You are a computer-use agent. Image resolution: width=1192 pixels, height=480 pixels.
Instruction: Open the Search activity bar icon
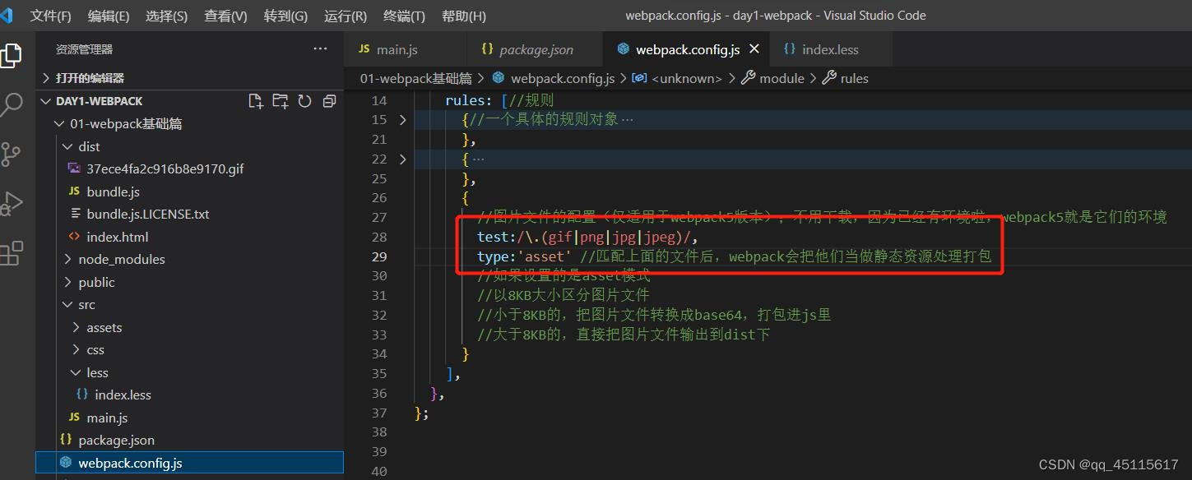coord(11,104)
